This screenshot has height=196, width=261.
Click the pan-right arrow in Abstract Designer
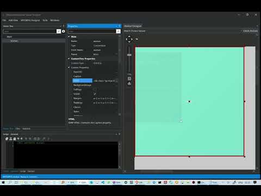coord(132,39)
